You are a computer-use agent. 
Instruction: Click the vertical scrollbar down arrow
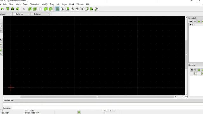tap(186, 94)
